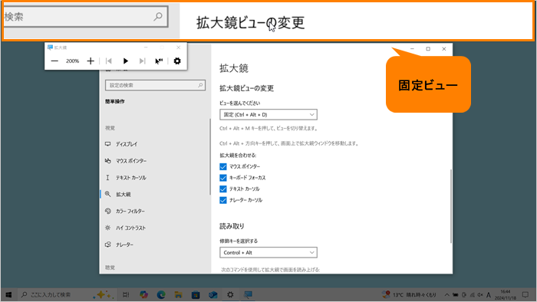The width and height of the screenshot is (537, 302).
Task: Open Microsoft Edge from the taskbar
Action: click(161, 294)
